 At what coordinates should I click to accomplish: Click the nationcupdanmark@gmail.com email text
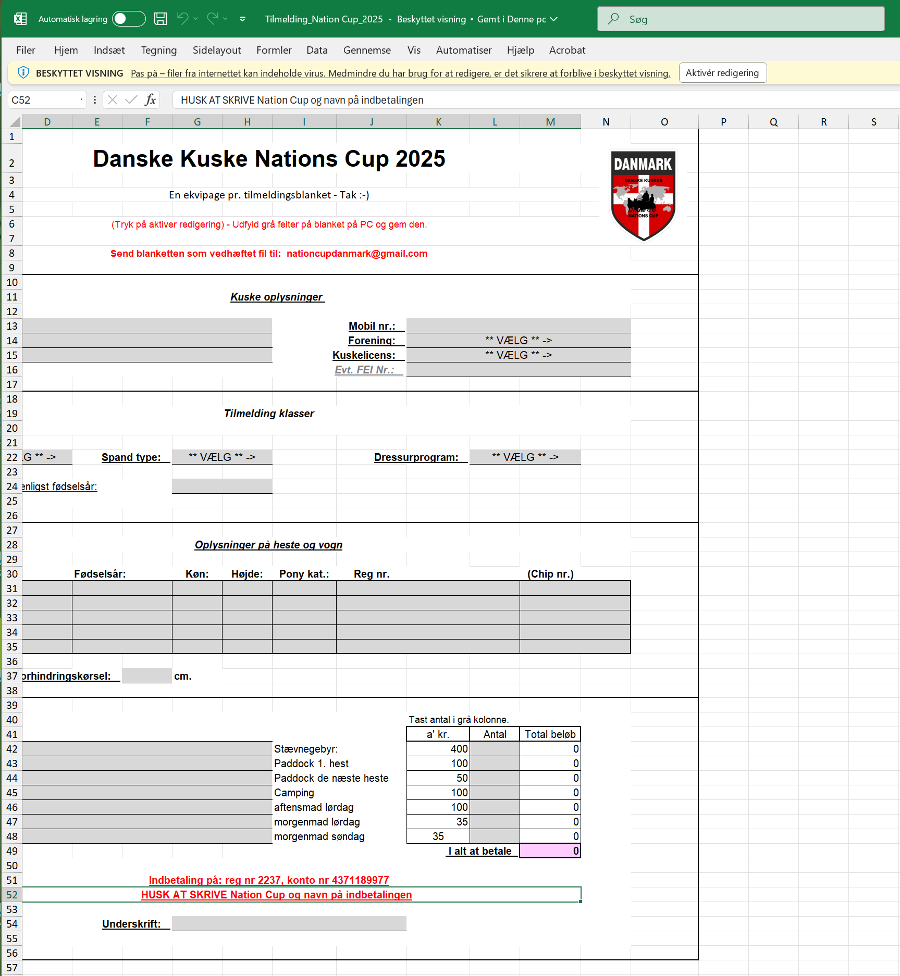[357, 254]
